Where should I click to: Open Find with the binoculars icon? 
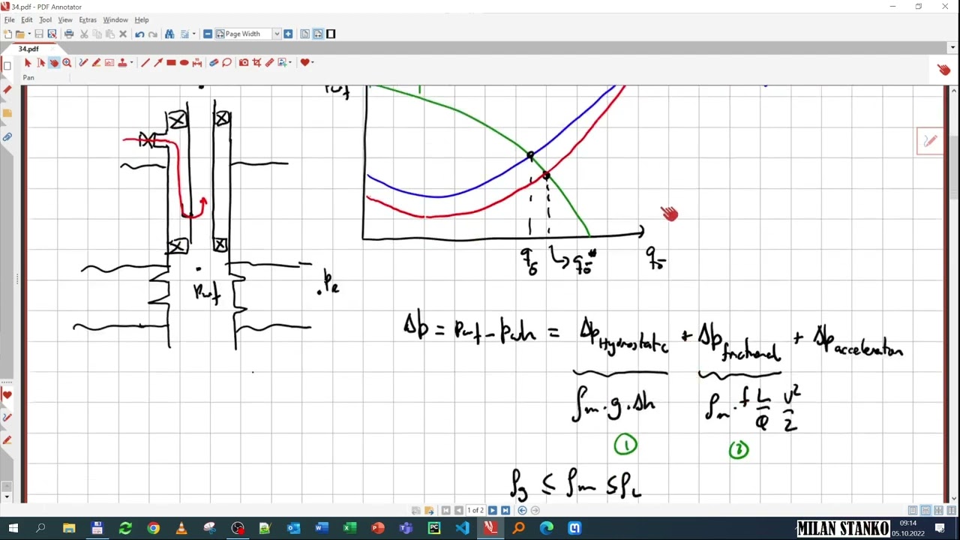point(169,34)
